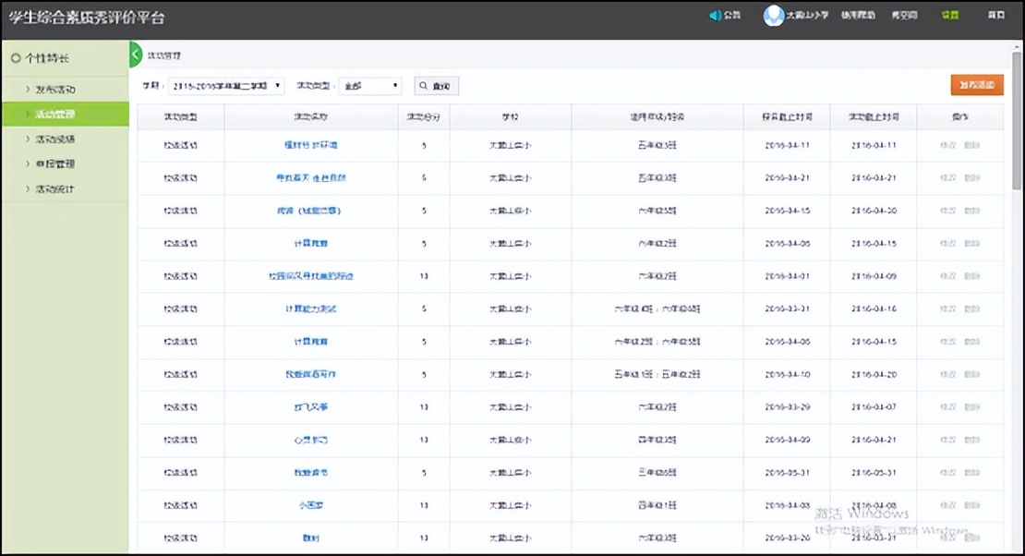Select 申报管理 in the sidebar
Viewport: 1025px width, 556px height.
tap(54, 163)
